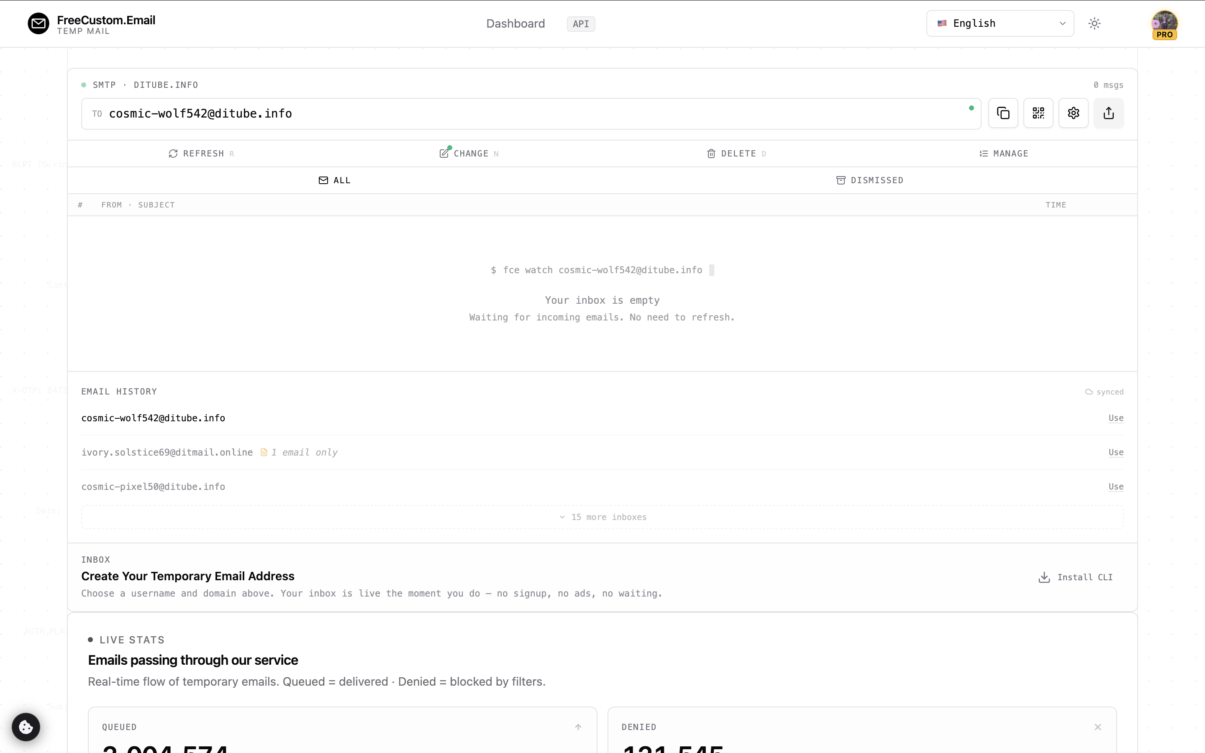Click the email address input field

pyautogui.click(x=531, y=113)
